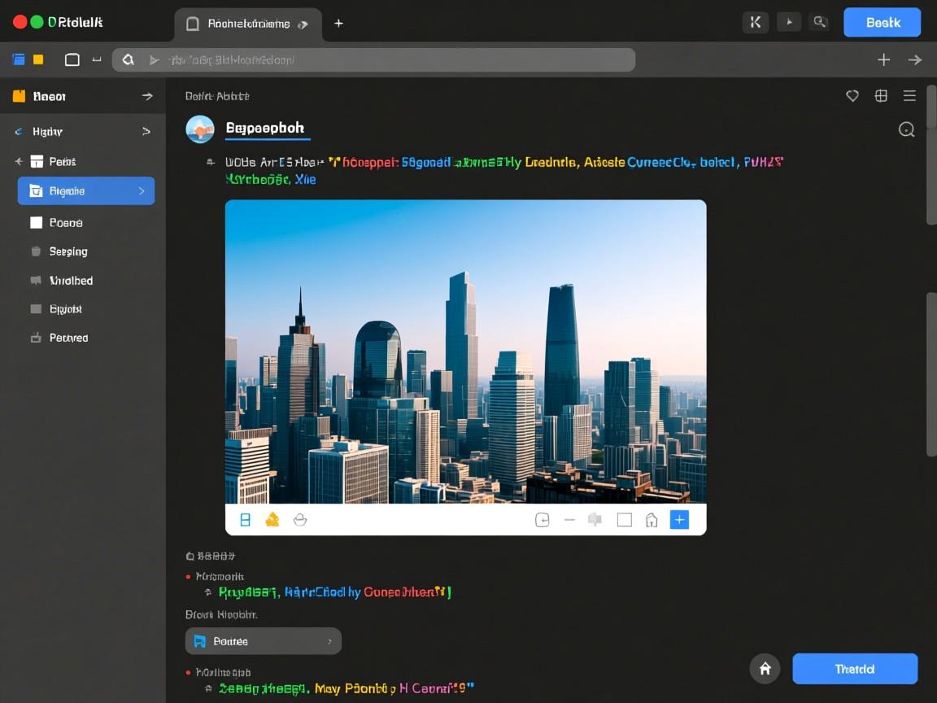
Task: Click the blue Thetdd button at bottom right
Action: [x=854, y=669]
